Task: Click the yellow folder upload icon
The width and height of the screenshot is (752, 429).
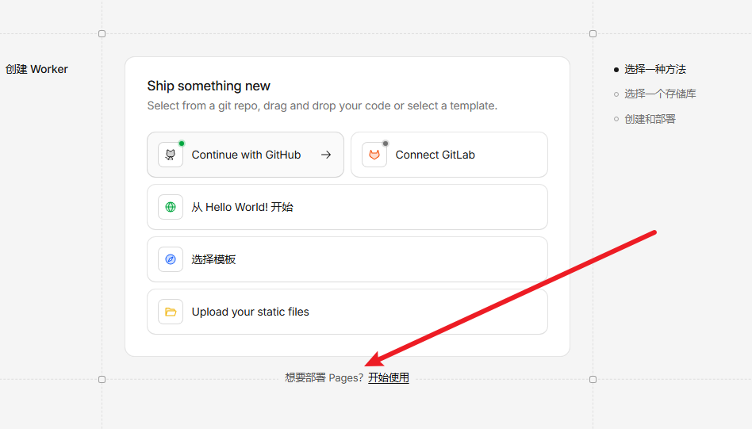Action: 171,312
